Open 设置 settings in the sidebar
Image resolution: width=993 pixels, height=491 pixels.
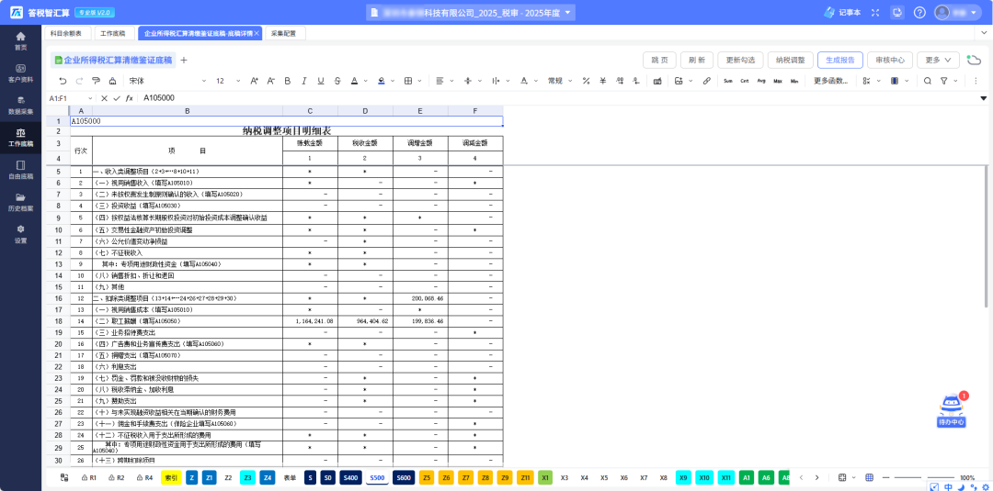point(21,234)
